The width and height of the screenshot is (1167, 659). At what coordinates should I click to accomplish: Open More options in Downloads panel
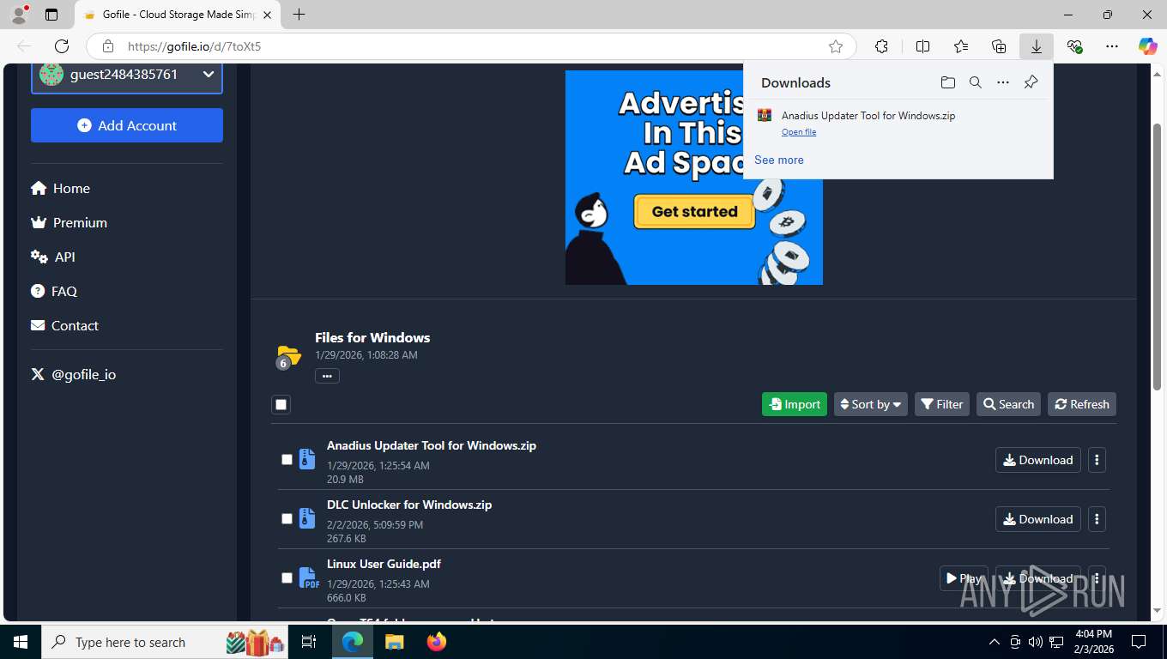[x=1003, y=82]
